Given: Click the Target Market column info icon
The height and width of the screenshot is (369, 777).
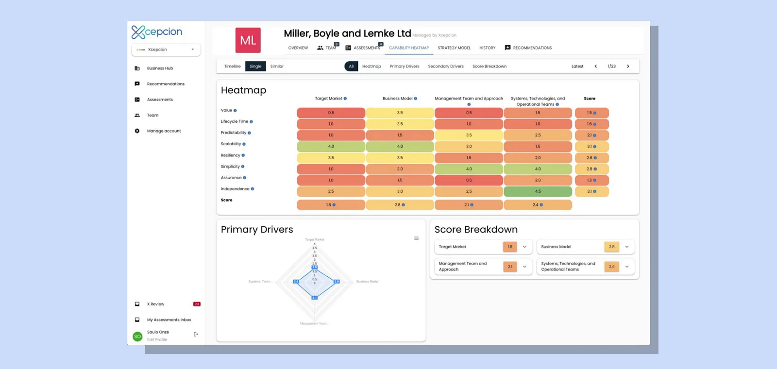Looking at the screenshot, I should tap(345, 99).
